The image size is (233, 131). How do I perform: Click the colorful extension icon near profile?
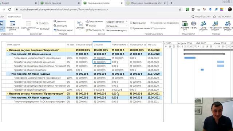pos(222,9)
